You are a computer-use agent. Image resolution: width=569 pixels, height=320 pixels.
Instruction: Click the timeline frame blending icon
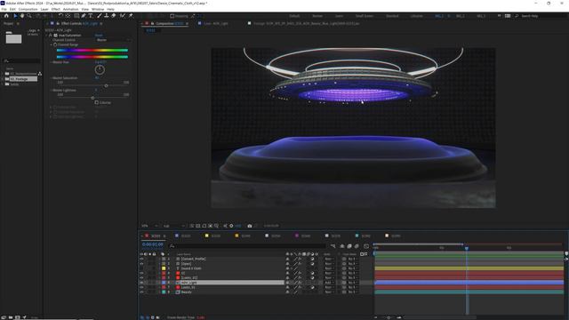[349, 246]
